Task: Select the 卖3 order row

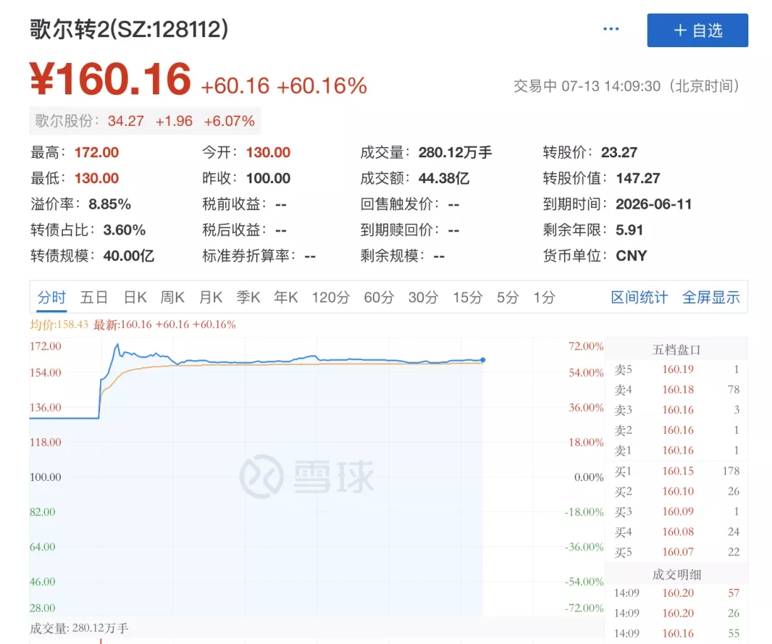Action: (677, 410)
